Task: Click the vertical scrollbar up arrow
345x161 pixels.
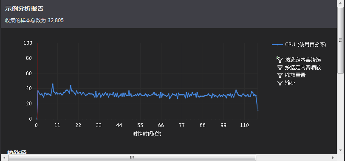Action: click(341, 3)
